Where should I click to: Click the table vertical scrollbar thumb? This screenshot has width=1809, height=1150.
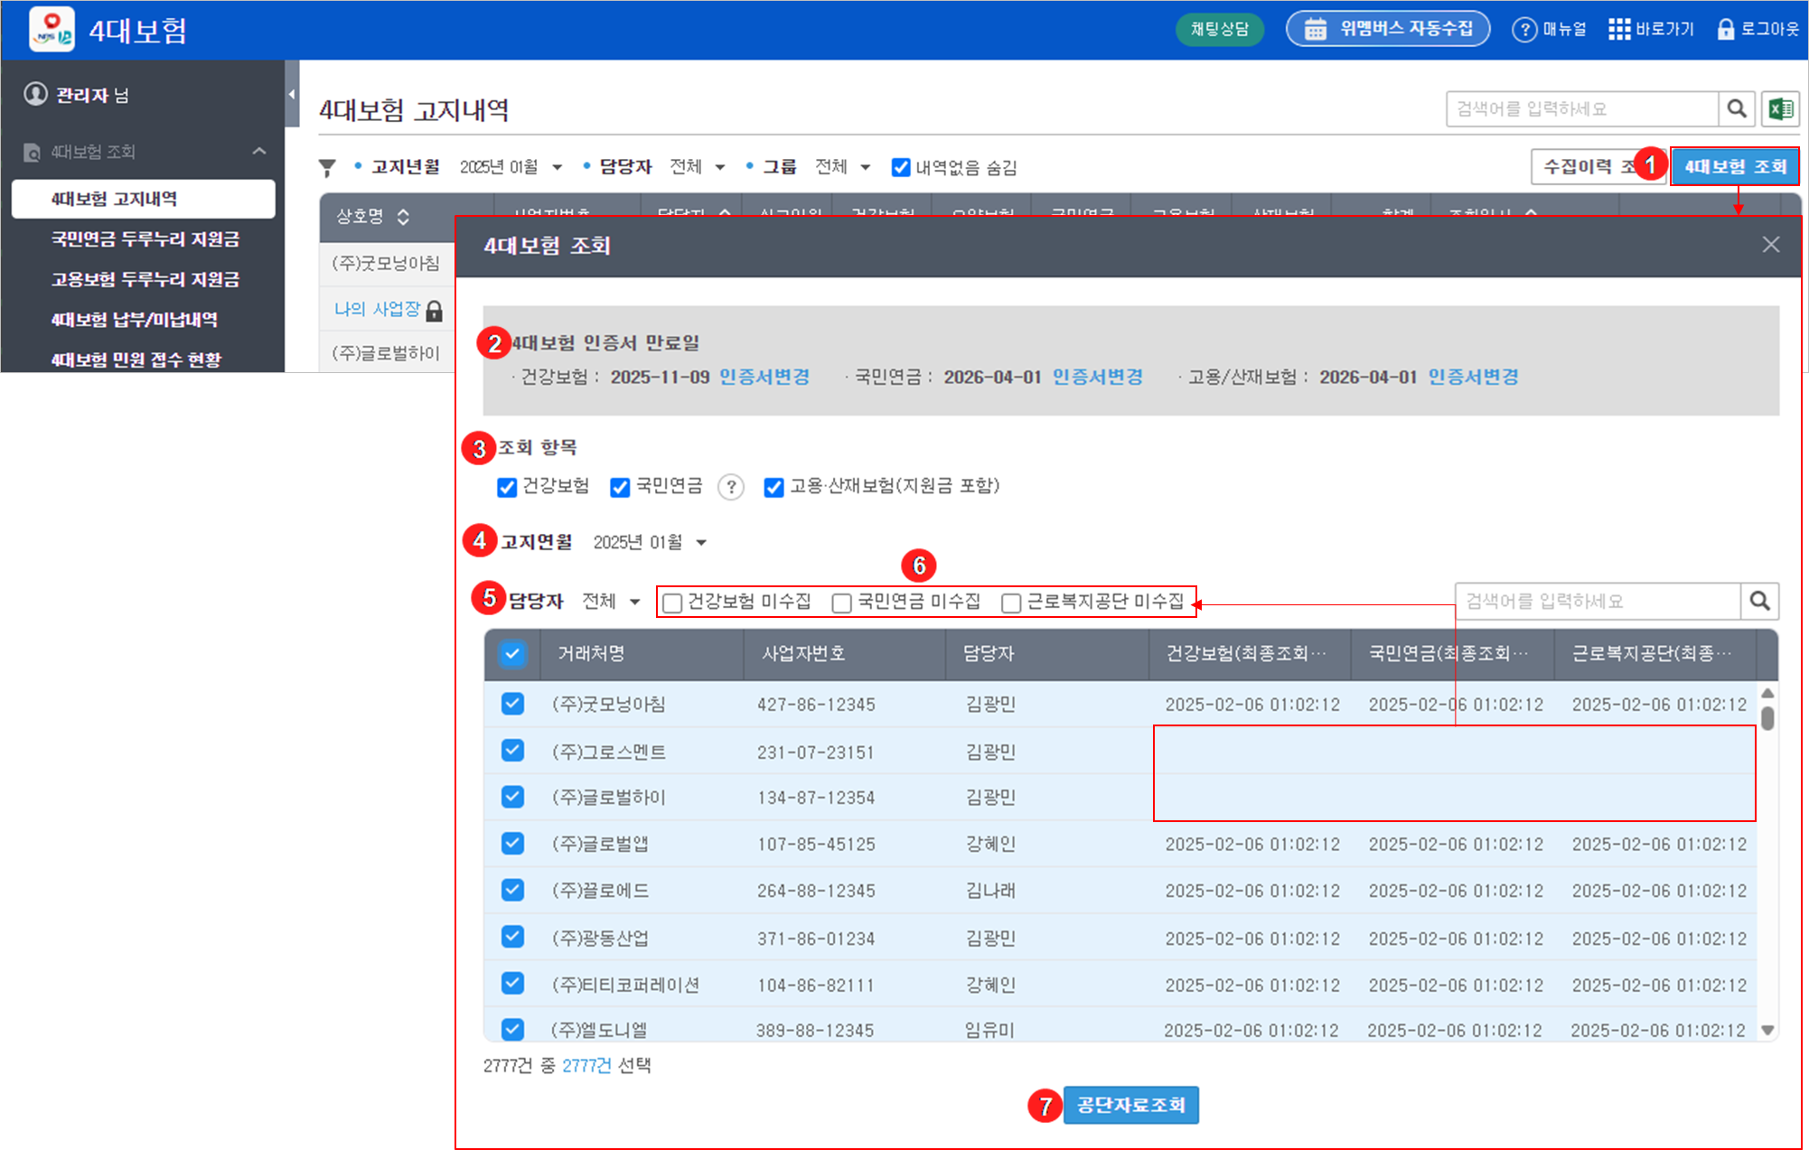coord(1767,718)
